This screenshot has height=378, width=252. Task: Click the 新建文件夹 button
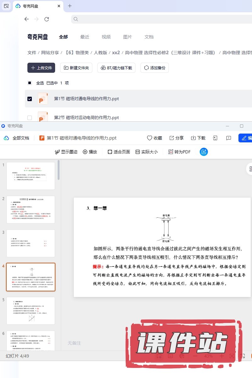coord(76,68)
